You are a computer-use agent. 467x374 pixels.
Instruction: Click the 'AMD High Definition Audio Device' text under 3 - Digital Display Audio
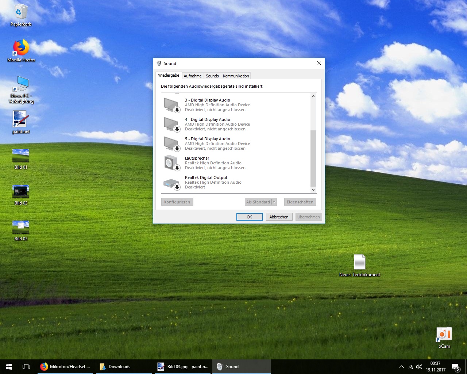coord(217,105)
